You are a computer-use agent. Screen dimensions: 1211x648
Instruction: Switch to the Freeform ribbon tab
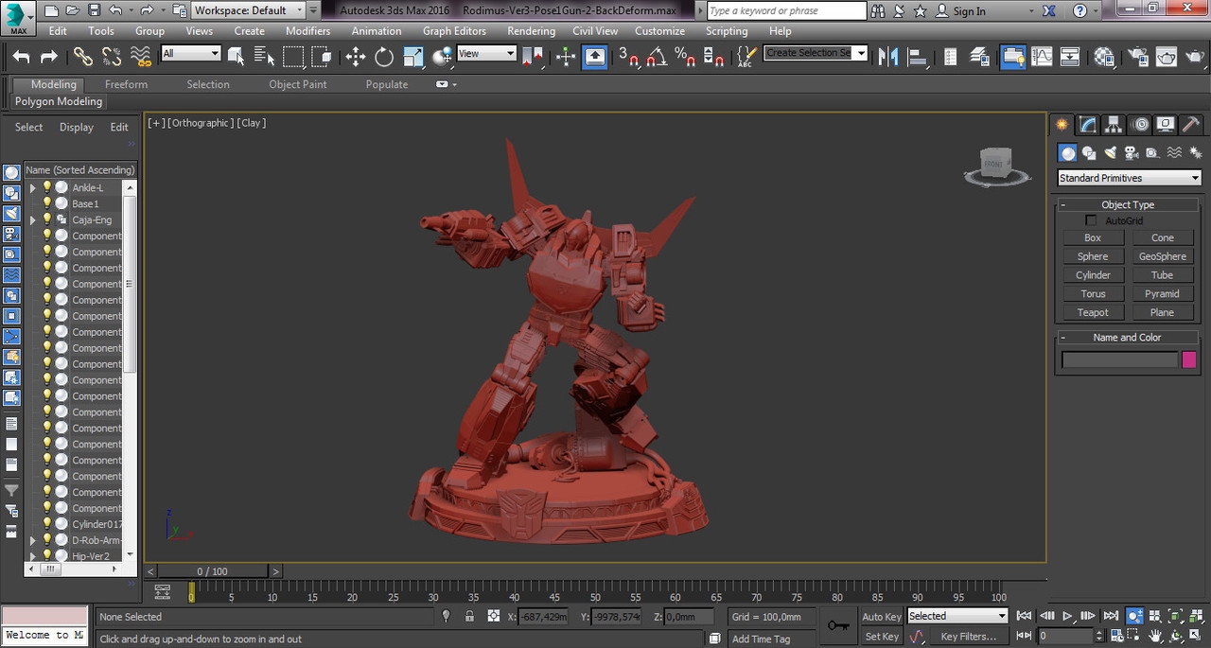click(x=126, y=84)
